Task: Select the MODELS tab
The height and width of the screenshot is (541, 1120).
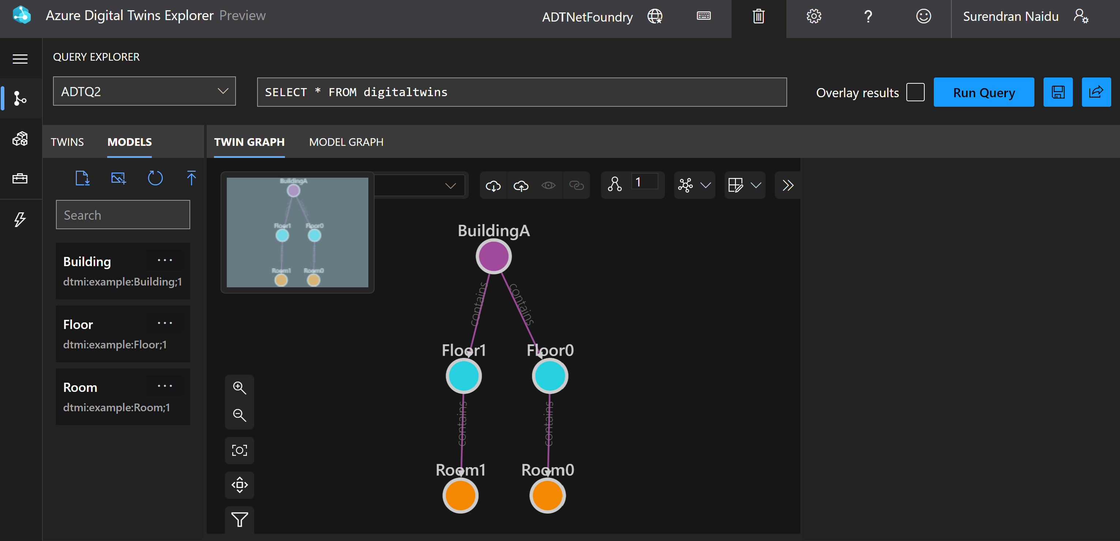Action: [129, 142]
